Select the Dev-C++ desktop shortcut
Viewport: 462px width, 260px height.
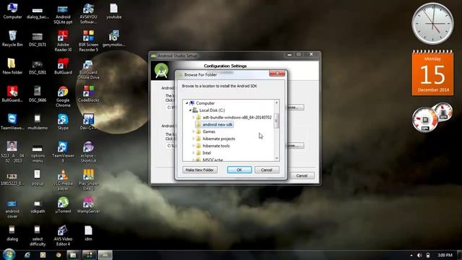pos(88,122)
